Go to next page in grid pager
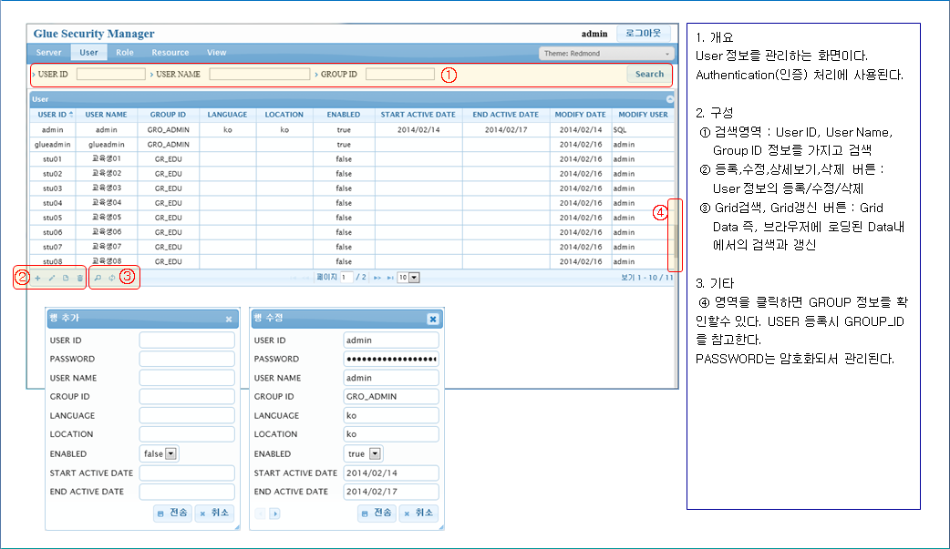The width and height of the screenshot is (950, 549). (377, 277)
